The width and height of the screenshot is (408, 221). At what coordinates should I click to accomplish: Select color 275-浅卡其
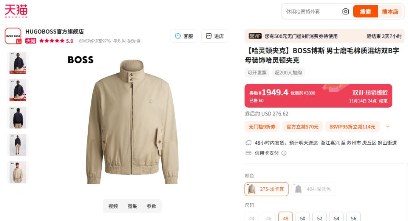266,189
